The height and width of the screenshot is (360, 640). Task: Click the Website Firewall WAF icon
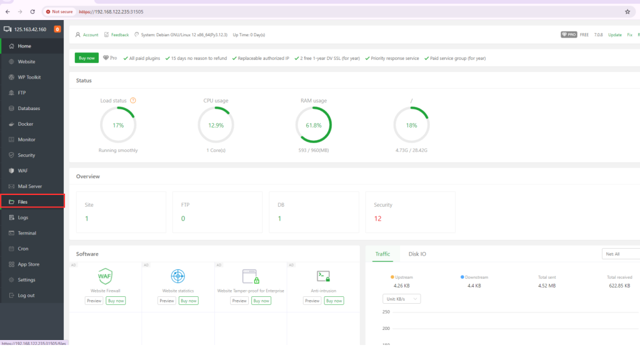(x=105, y=276)
